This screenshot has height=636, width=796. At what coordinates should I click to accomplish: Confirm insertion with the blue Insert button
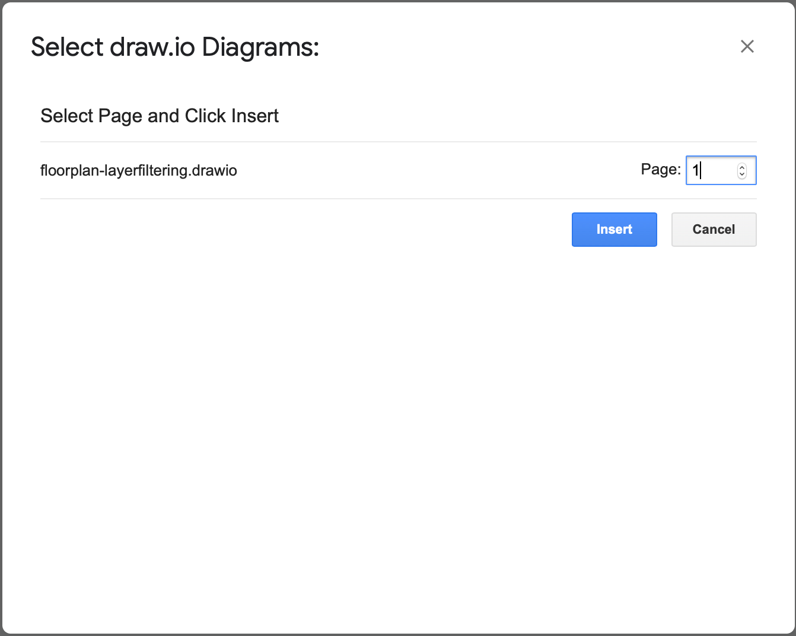tap(614, 230)
